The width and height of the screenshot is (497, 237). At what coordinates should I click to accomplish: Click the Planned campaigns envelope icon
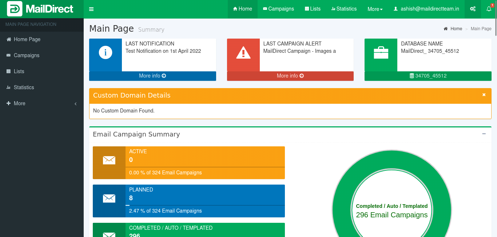pos(109,198)
